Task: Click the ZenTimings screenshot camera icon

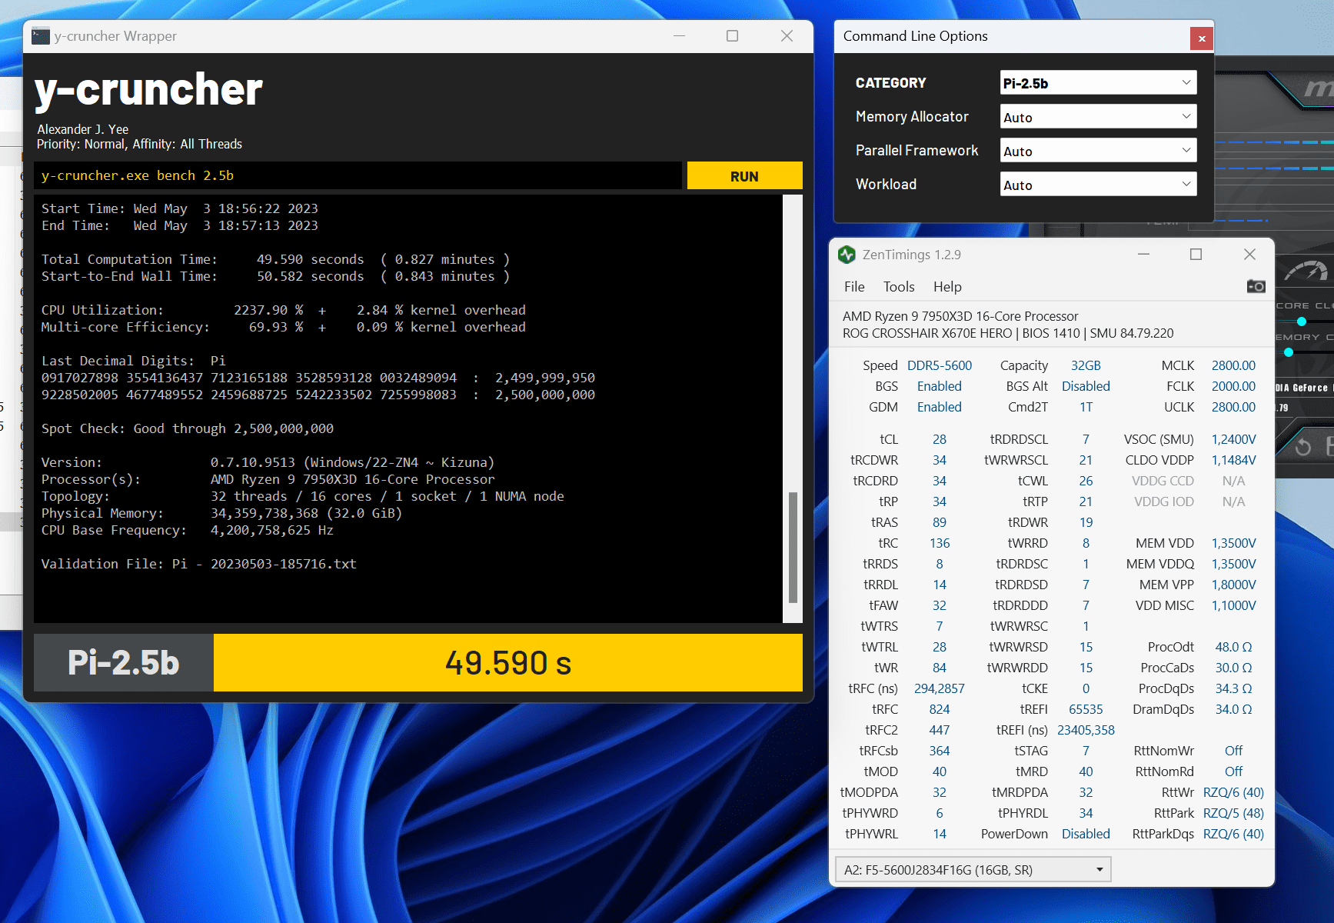Action: point(1256,286)
